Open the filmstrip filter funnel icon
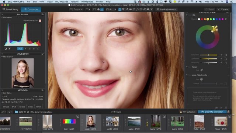The image size is (236, 133). 10,112
